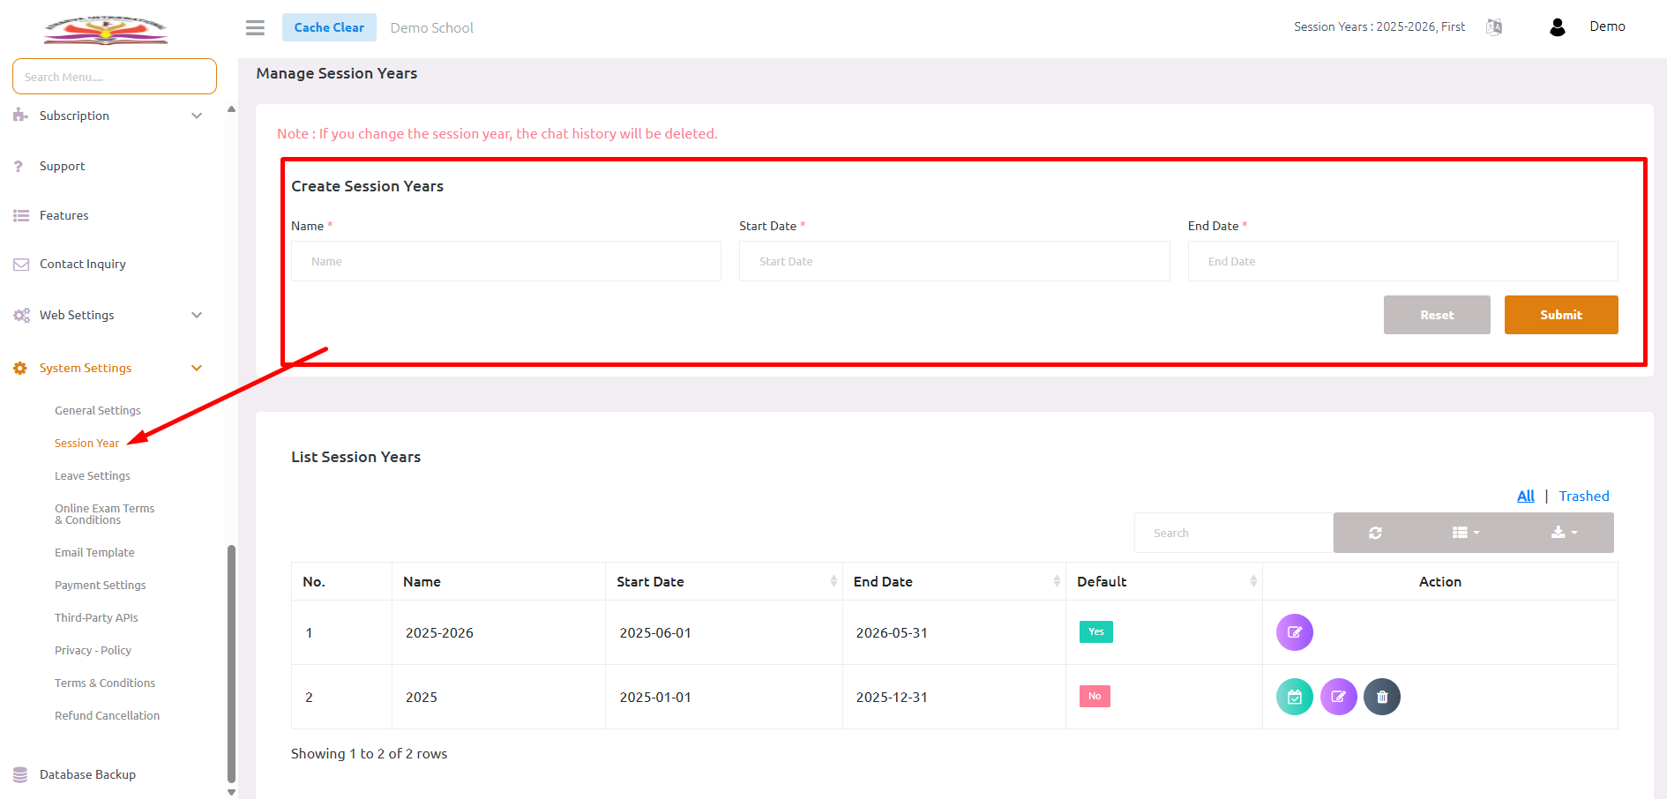
Task: Set session 2025 as default via calendar icon
Action: tap(1294, 697)
